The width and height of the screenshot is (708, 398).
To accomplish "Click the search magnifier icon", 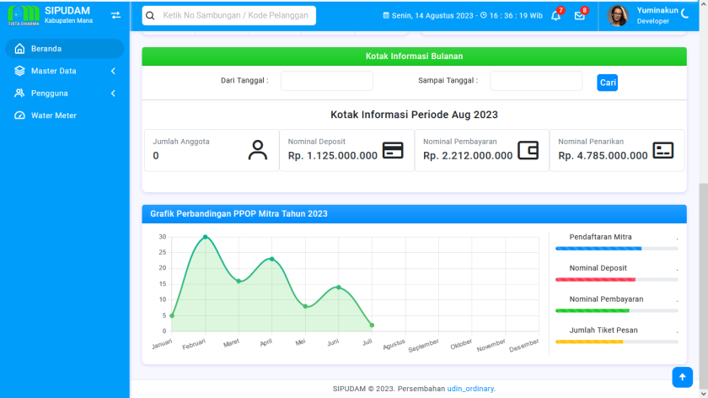I will click(x=150, y=15).
